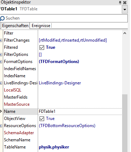
Task: Select the ObjectView property name
Action: pyautogui.click(x=15, y=119)
